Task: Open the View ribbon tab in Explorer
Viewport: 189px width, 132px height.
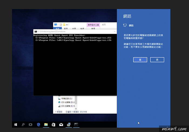Action: [82, 28]
